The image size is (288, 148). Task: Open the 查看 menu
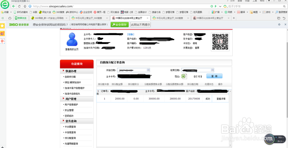(x=240, y=1)
